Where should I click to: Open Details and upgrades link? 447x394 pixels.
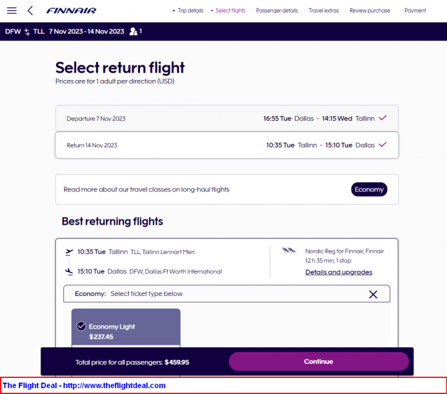pos(339,273)
